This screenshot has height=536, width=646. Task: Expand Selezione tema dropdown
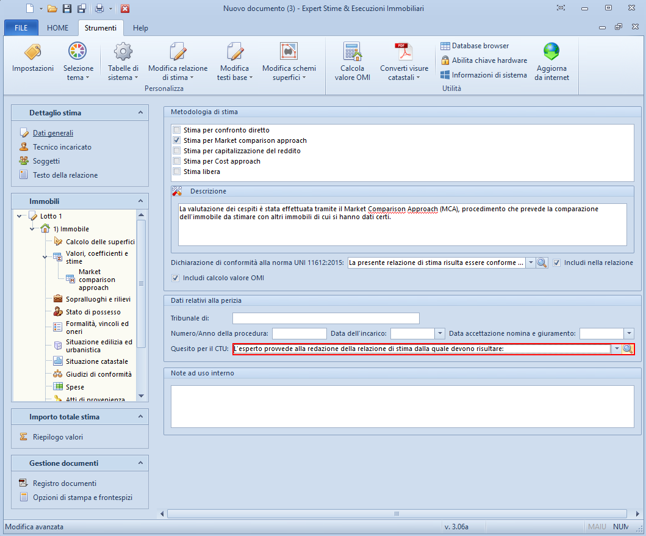coord(78,78)
